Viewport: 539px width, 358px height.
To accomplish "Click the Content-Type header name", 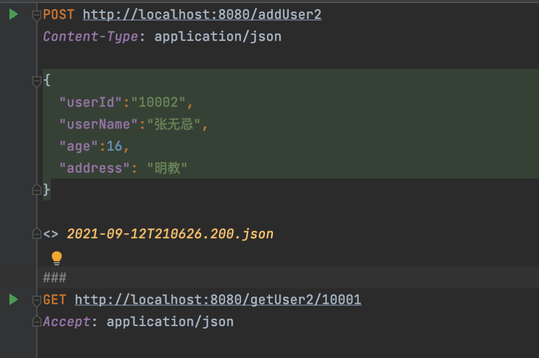I will click(91, 36).
